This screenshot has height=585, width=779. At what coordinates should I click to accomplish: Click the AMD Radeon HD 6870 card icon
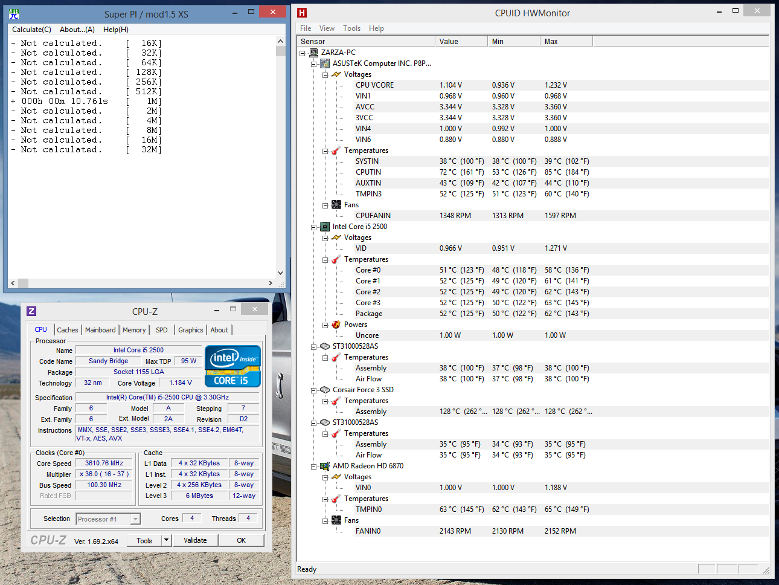[325, 466]
